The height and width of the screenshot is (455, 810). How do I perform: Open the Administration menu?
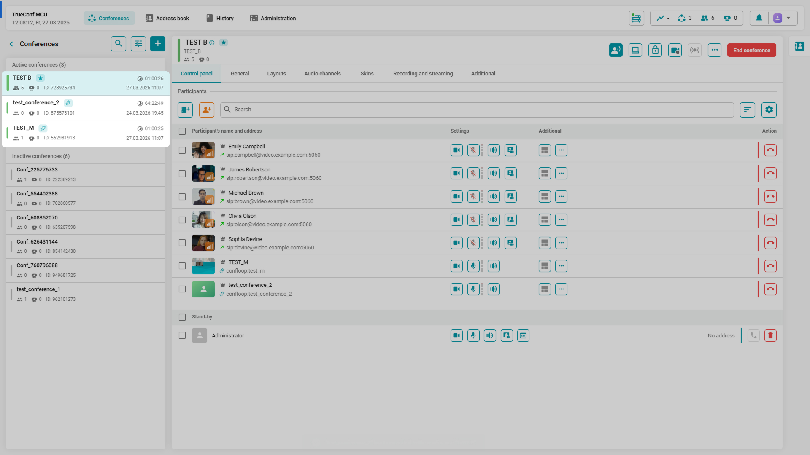tap(273, 18)
